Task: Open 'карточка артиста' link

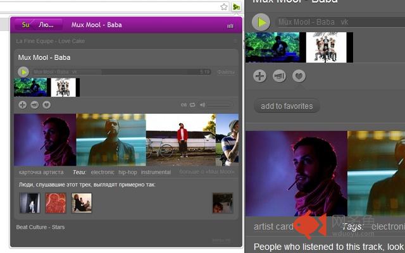Action: point(41,172)
